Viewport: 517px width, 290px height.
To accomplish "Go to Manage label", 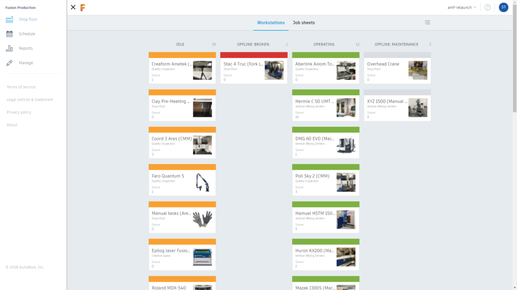I will [x=26, y=63].
